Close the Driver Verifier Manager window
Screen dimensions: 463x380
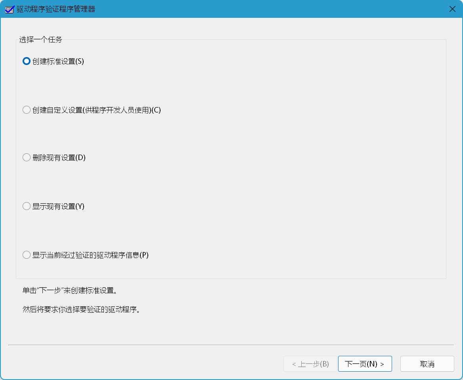(452, 8)
